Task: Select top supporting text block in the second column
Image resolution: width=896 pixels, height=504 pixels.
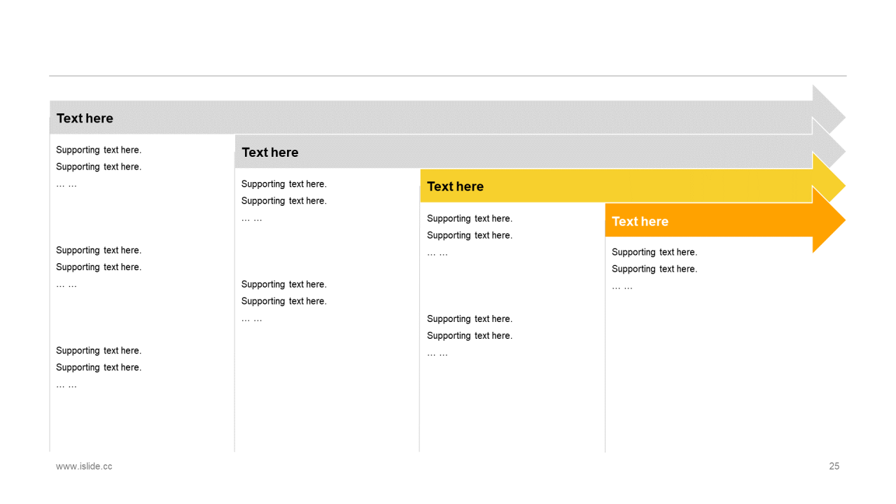Action: 283,201
